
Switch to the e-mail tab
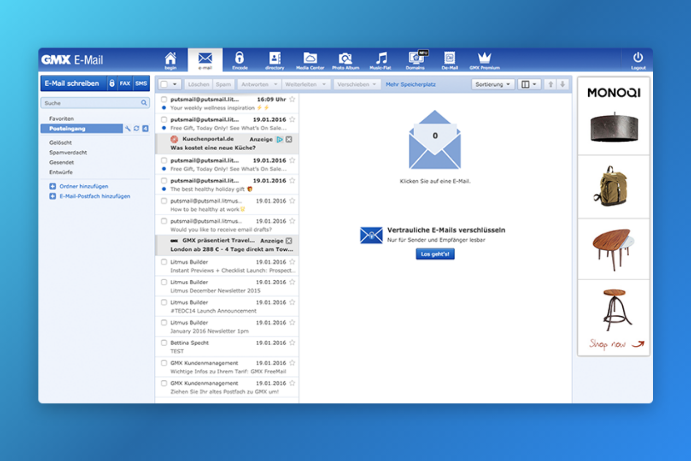point(205,60)
